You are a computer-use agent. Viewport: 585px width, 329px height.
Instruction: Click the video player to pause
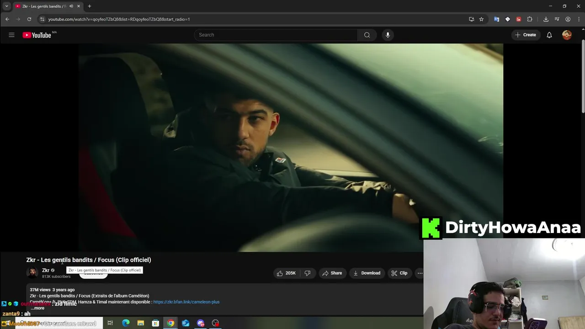pos(291,148)
